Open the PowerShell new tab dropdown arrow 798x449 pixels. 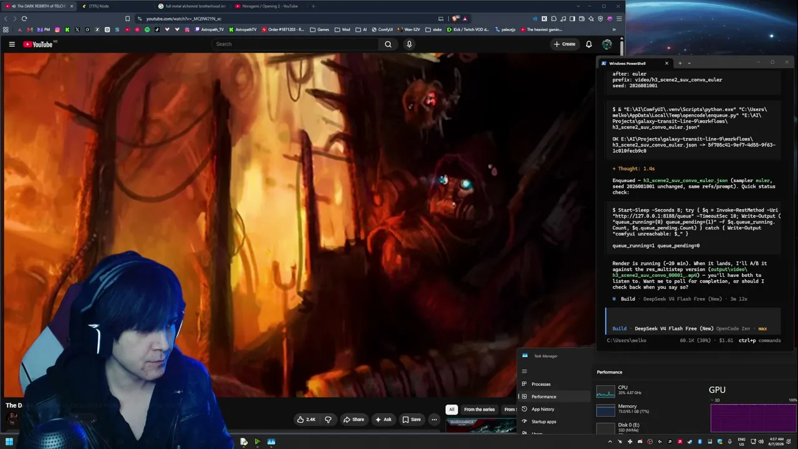coord(689,63)
